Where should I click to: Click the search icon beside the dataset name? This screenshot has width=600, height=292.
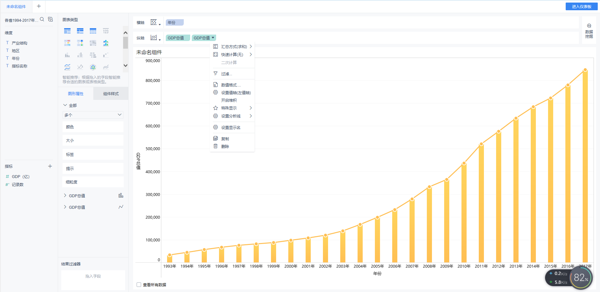coord(42,20)
